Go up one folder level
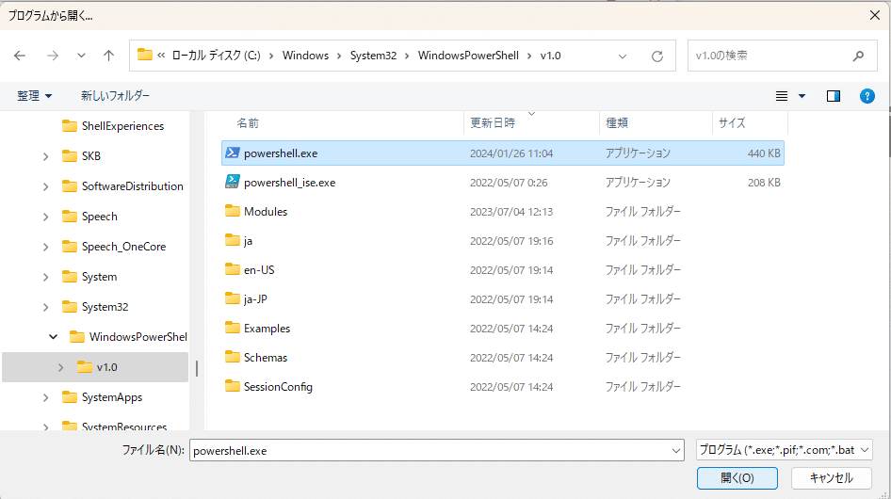Viewport: 891px width, 499px height. [108, 56]
